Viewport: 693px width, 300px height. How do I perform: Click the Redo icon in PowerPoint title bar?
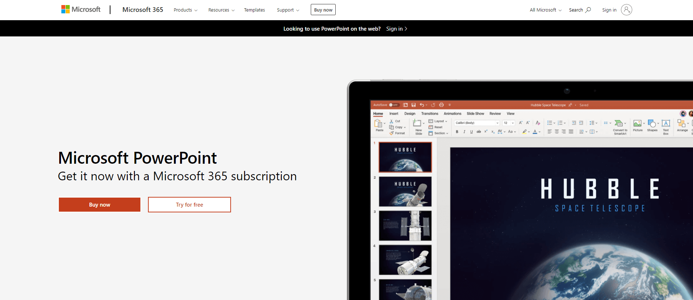[x=433, y=105]
